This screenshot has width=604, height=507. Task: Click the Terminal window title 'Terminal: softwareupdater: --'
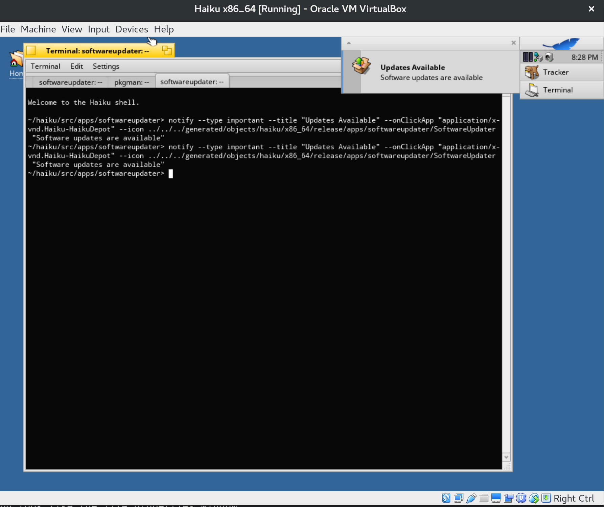[97, 51]
